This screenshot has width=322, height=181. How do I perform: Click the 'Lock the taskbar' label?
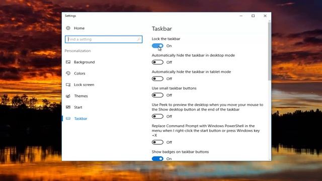point(166,39)
